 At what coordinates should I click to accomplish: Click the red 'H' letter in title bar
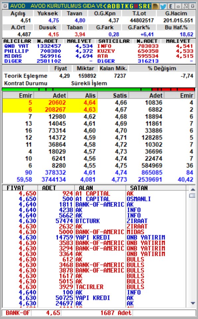point(136,6)
